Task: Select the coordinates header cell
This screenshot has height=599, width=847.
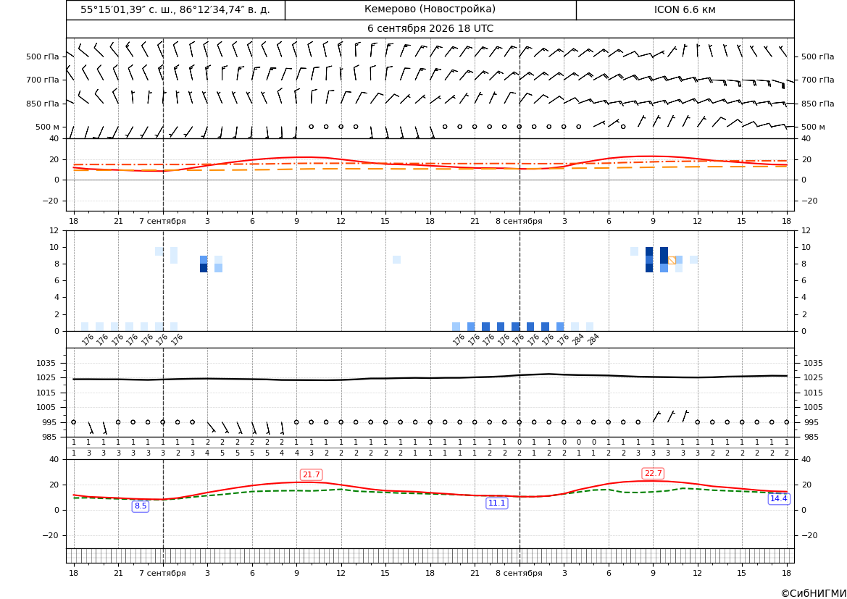Action: [x=175, y=9]
